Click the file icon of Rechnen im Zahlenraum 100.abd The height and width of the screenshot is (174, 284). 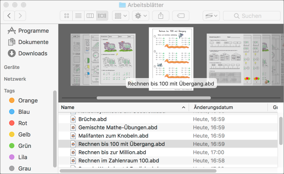(73, 160)
